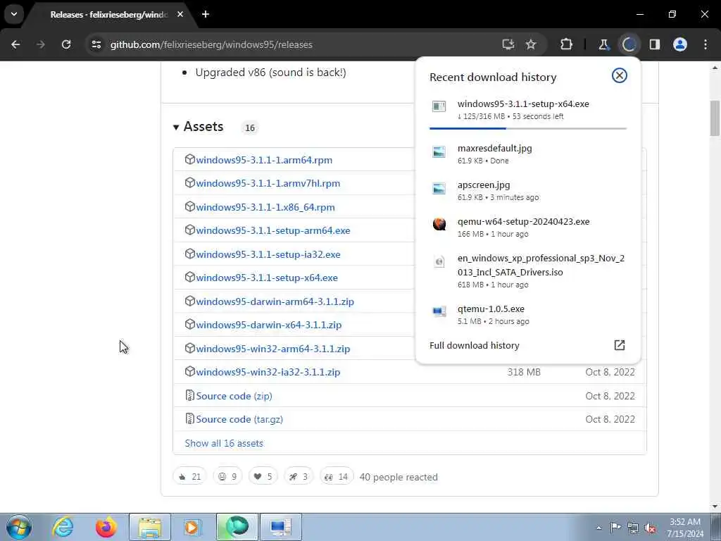Open Full download history
This screenshot has height=541, width=721.
pyautogui.click(x=474, y=345)
